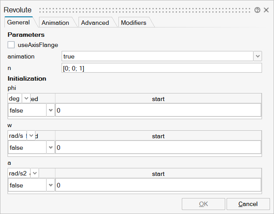Switch to the General tab

tap(19, 23)
